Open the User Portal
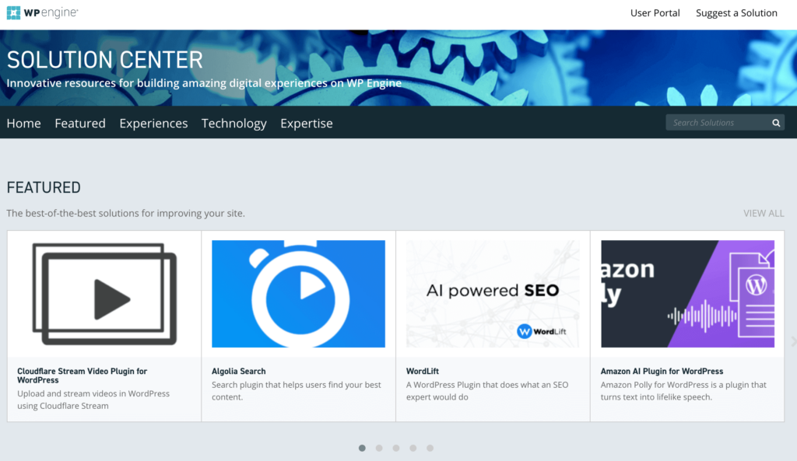 pyautogui.click(x=655, y=12)
